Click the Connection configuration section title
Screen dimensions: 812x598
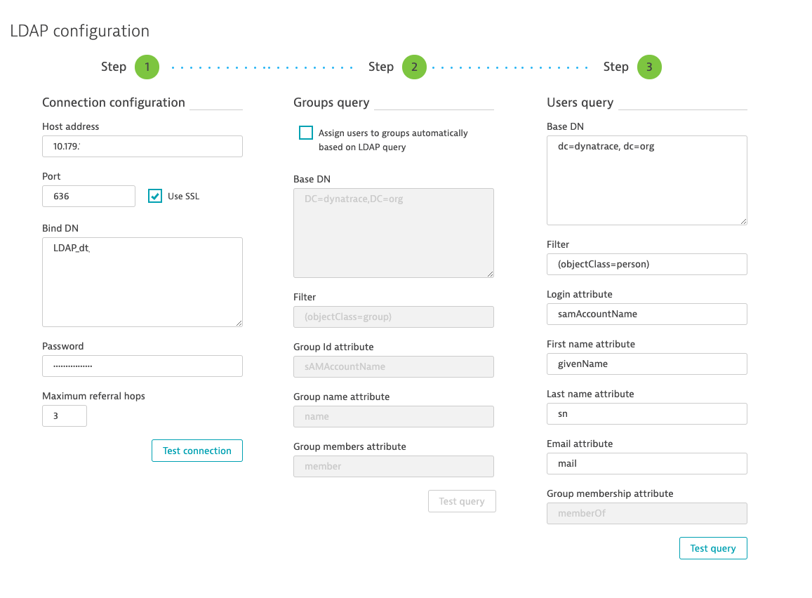(114, 102)
